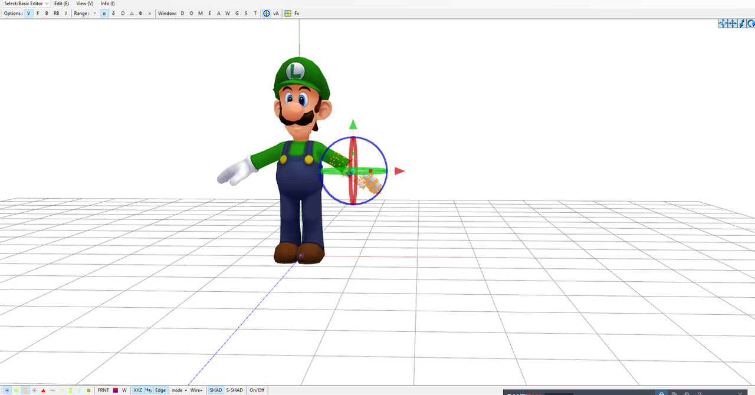Open the W window button
Image resolution: width=755 pixels, height=395 pixels.
click(228, 13)
